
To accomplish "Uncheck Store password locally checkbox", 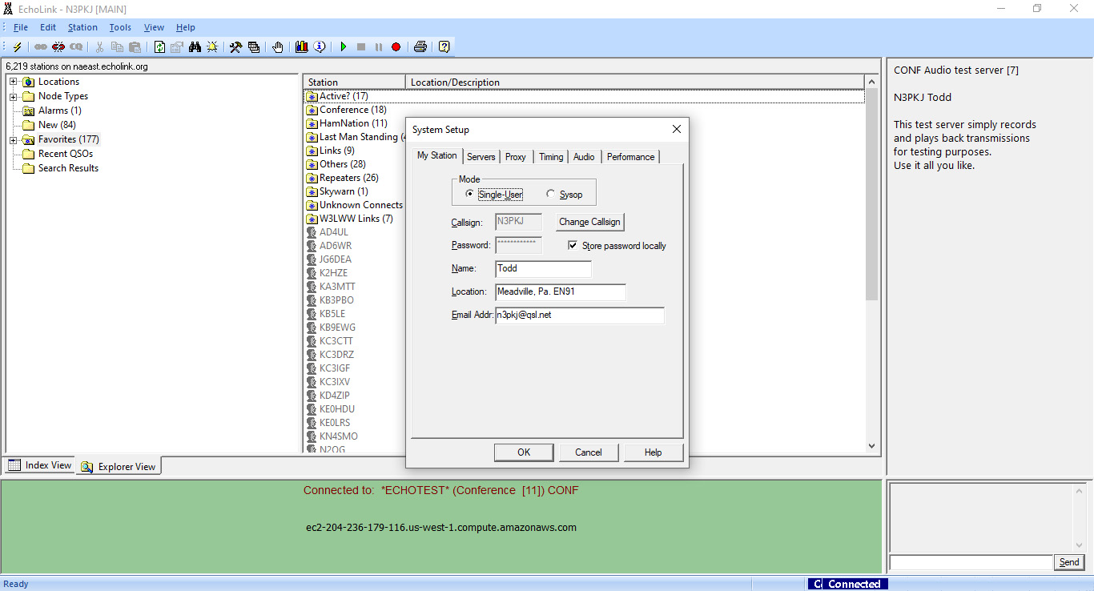I will point(573,246).
